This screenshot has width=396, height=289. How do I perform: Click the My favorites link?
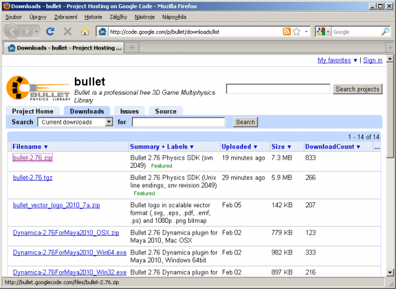click(x=334, y=61)
